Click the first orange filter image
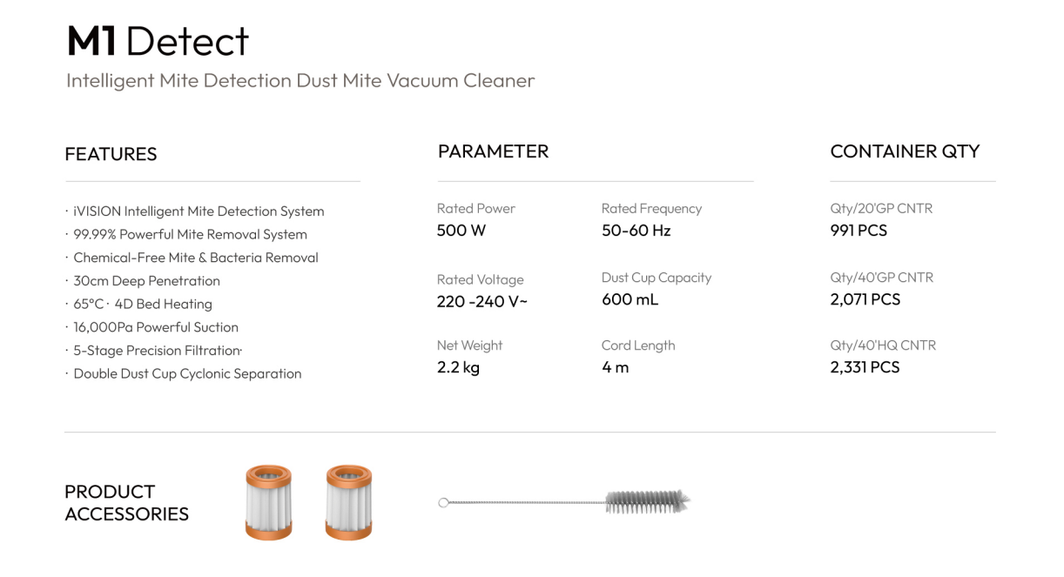The width and height of the screenshot is (1064, 577). click(x=268, y=502)
